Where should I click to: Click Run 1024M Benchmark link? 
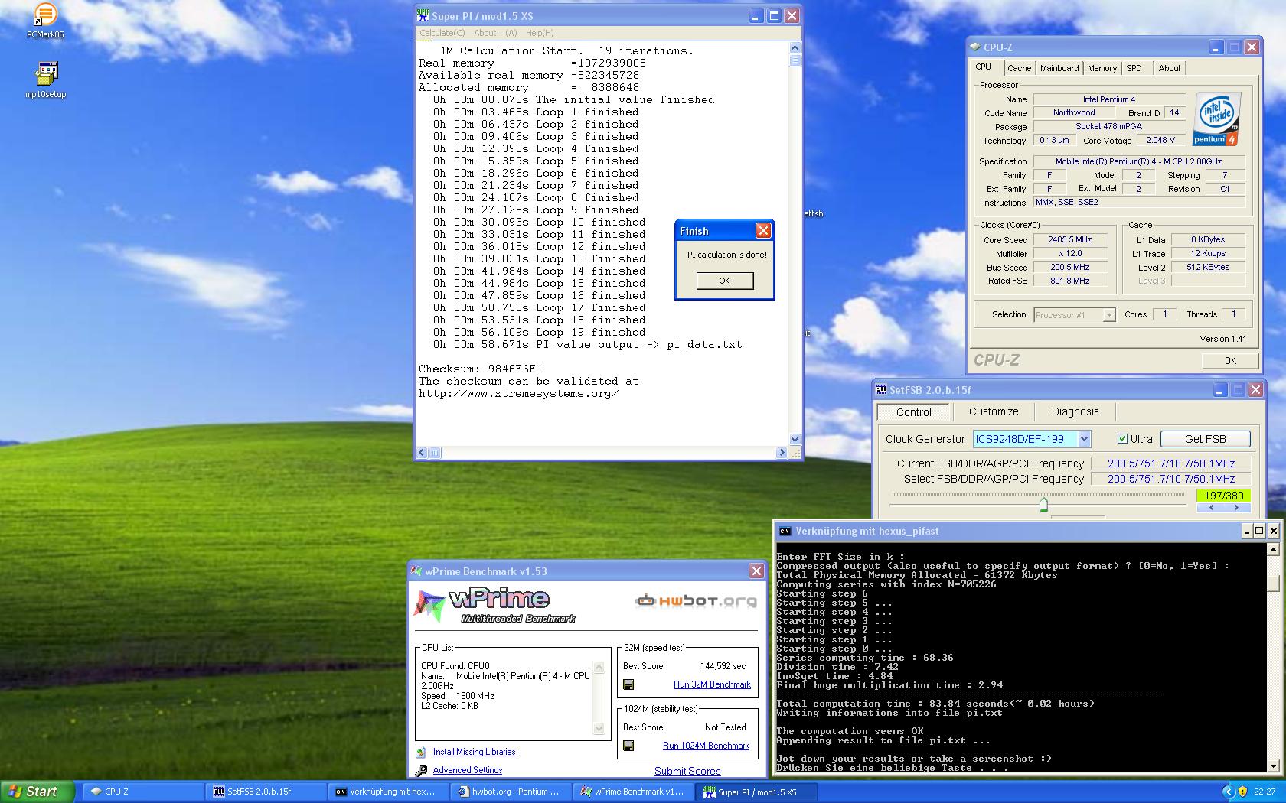pyautogui.click(x=706, y=746)
